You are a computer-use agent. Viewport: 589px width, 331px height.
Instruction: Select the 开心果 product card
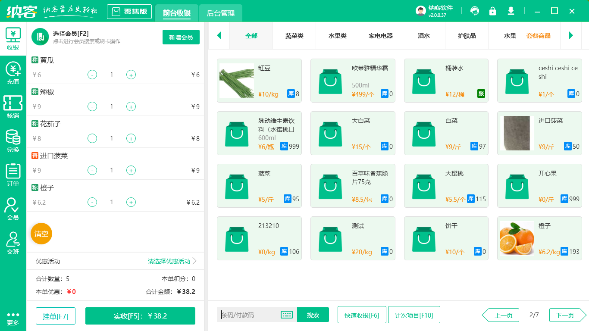click(x=539, y=186)
